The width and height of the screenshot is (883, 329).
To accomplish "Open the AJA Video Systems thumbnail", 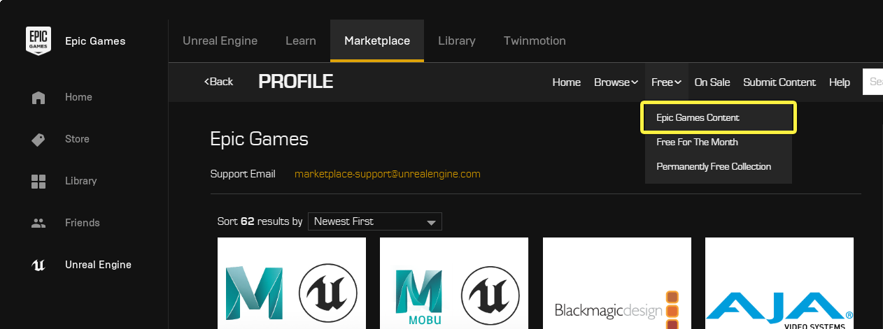I will (779, 284).
